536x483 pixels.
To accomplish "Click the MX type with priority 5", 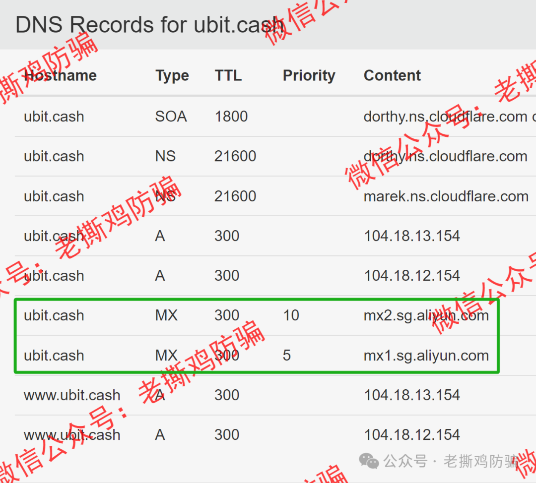I will [166, 356].
